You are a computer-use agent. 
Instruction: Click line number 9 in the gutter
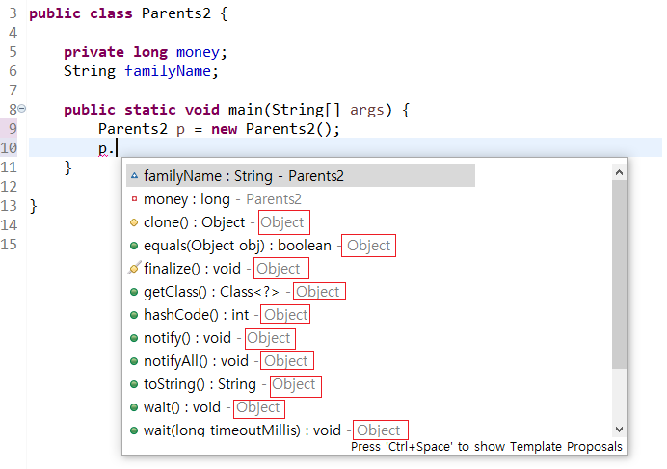(13, 128)
